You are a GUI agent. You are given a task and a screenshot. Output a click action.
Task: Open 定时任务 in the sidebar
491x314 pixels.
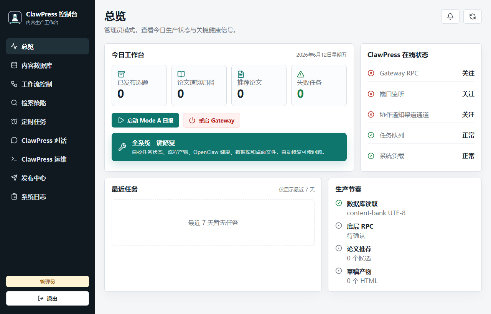tap(48, 121)
